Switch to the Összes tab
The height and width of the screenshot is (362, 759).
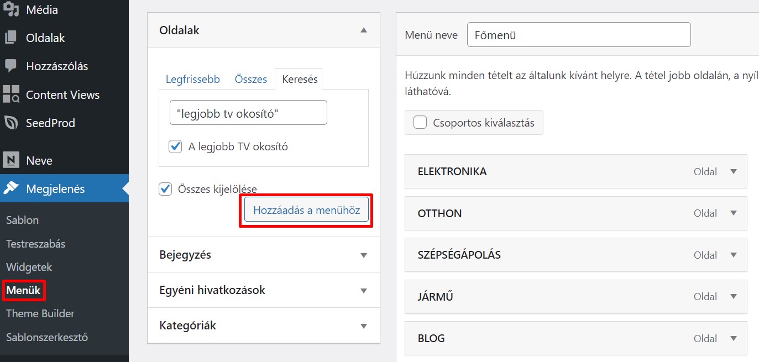[x=250, y=79]
